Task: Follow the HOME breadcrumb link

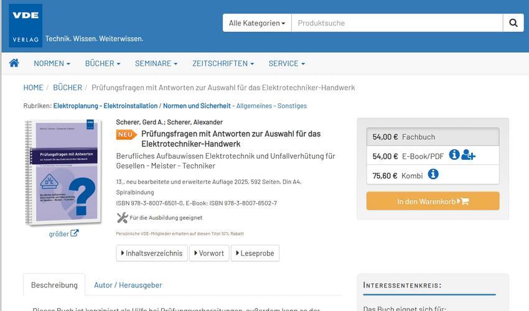Action: pos(34,88)
